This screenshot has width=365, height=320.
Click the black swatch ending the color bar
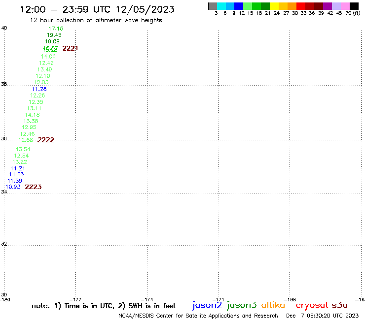[x=354, y=6]
